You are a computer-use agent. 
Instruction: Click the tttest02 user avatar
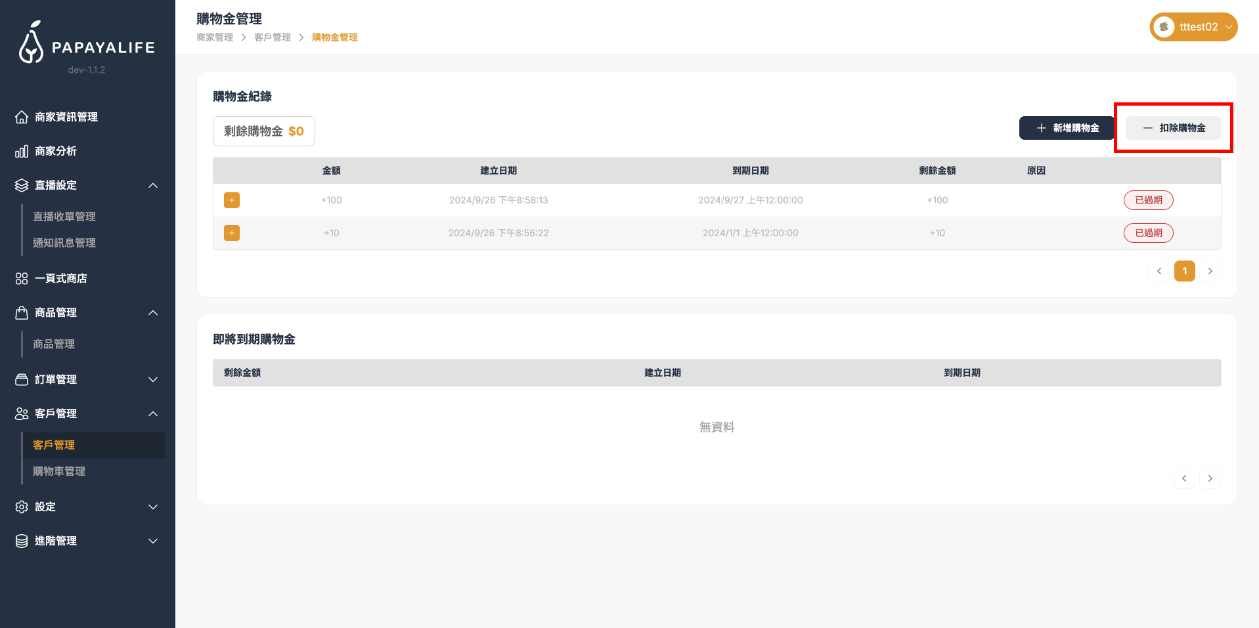coord(1164,27)
